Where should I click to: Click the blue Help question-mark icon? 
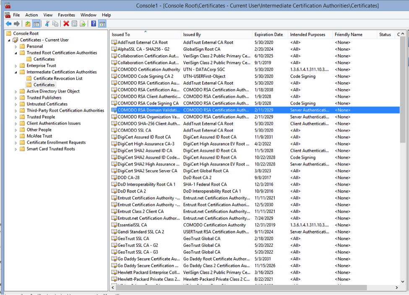(94, 23)
